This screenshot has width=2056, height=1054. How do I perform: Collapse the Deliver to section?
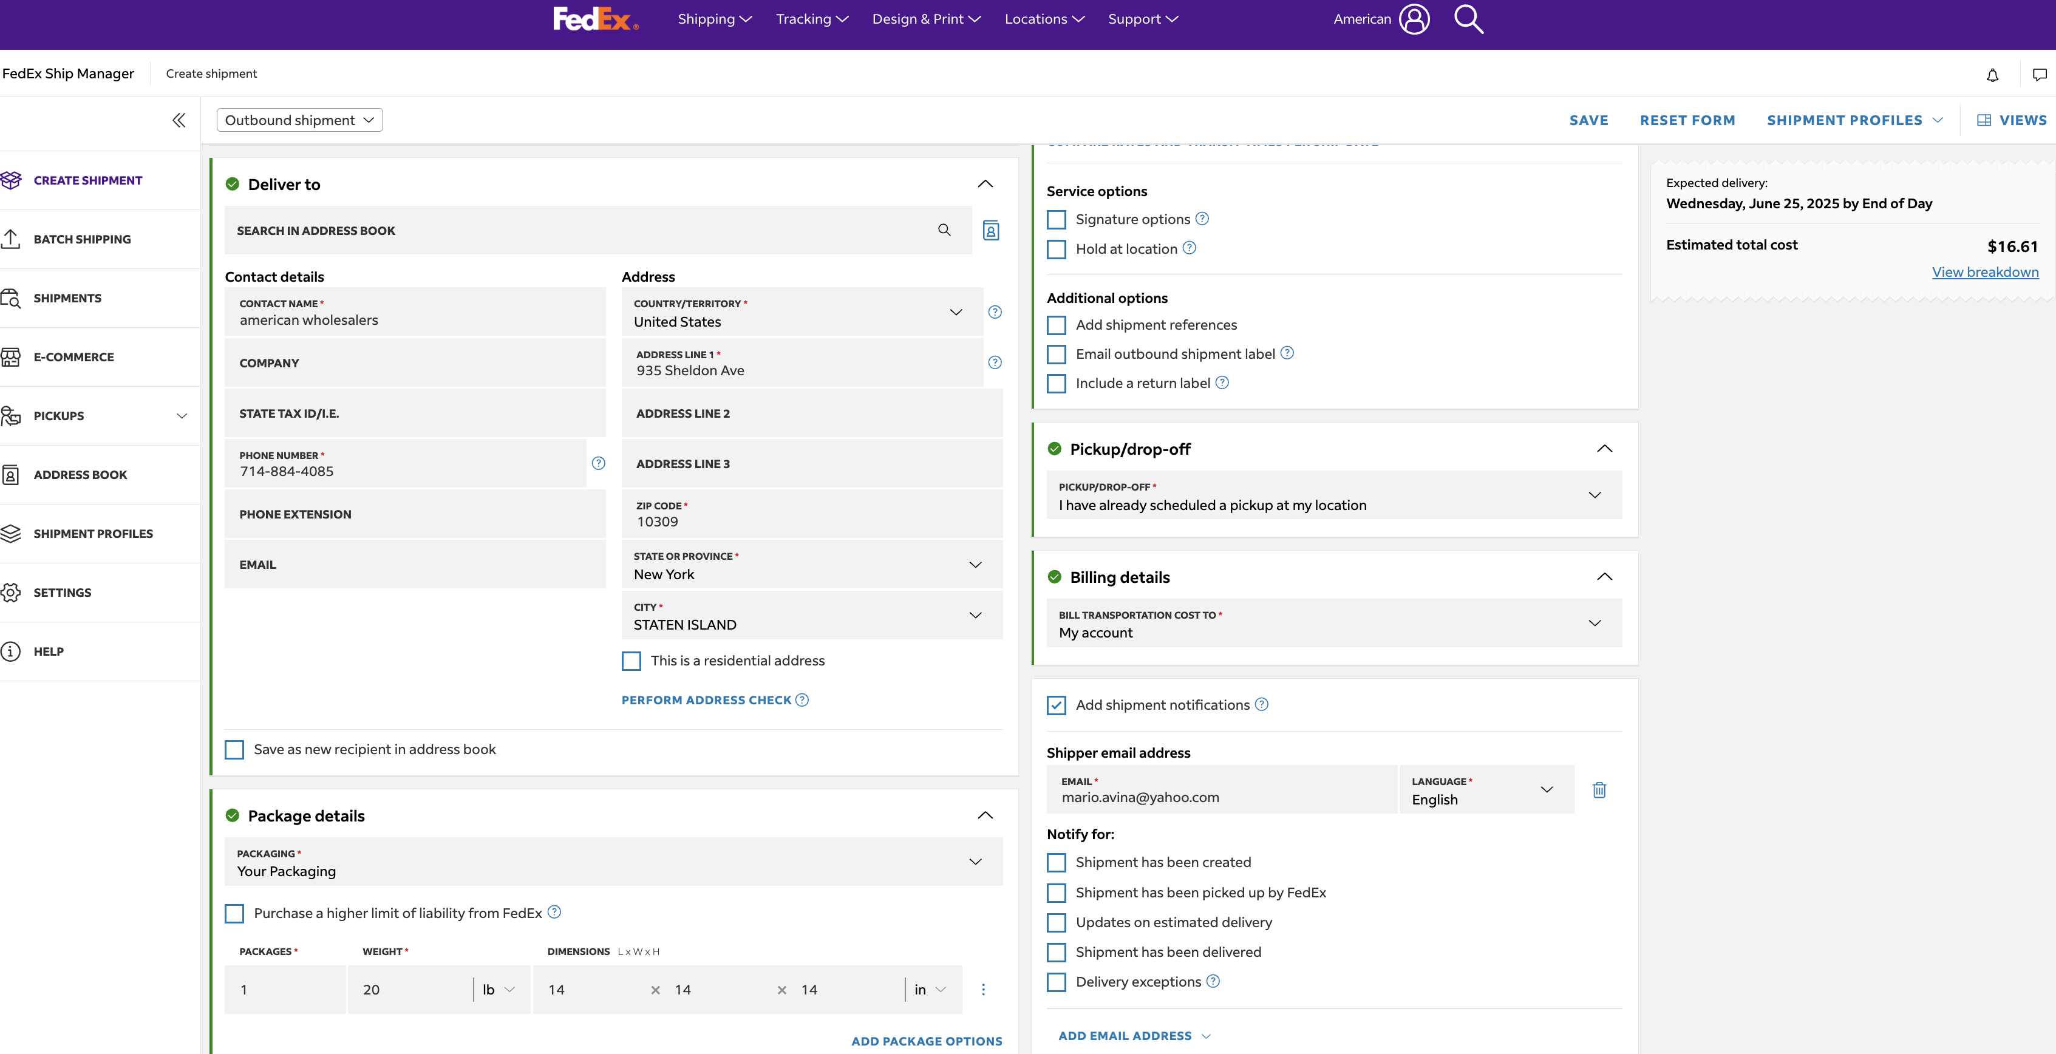[x=985, y=183]
